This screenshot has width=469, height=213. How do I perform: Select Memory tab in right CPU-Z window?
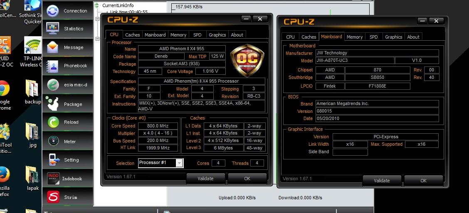(354, 37)
